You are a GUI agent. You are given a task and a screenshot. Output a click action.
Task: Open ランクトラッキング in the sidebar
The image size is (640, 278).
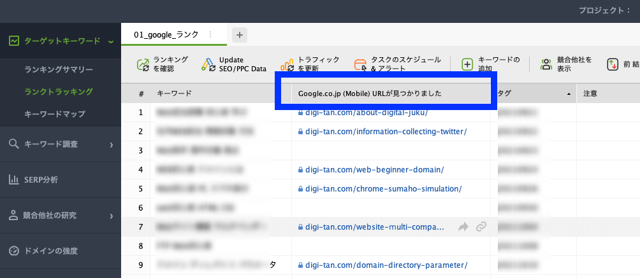pyautogui.click(x=59, y=92)
